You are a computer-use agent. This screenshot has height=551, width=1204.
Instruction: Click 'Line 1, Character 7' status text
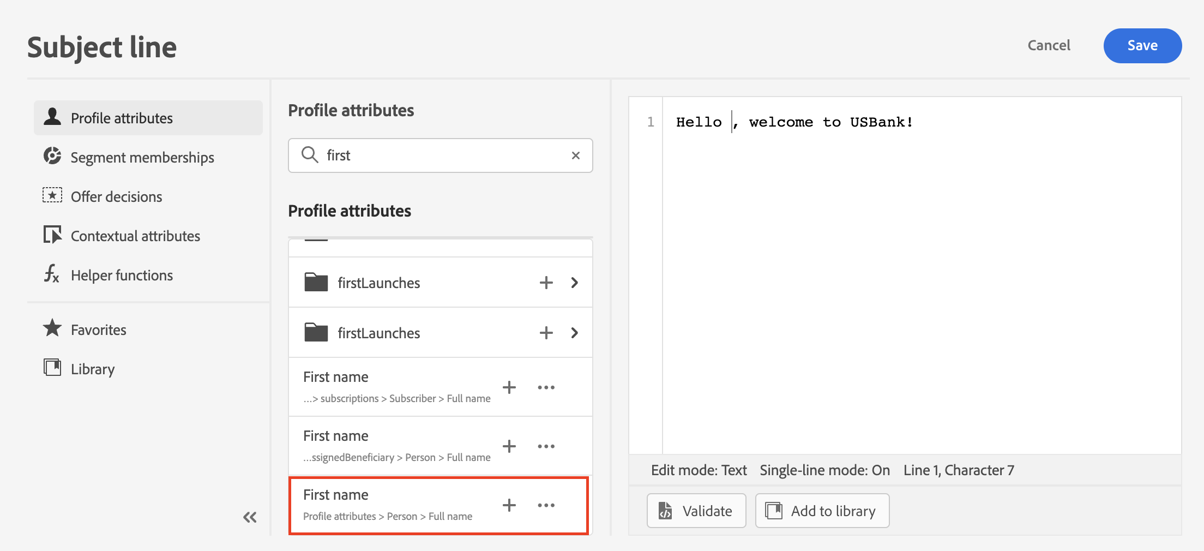pos(959,470)
